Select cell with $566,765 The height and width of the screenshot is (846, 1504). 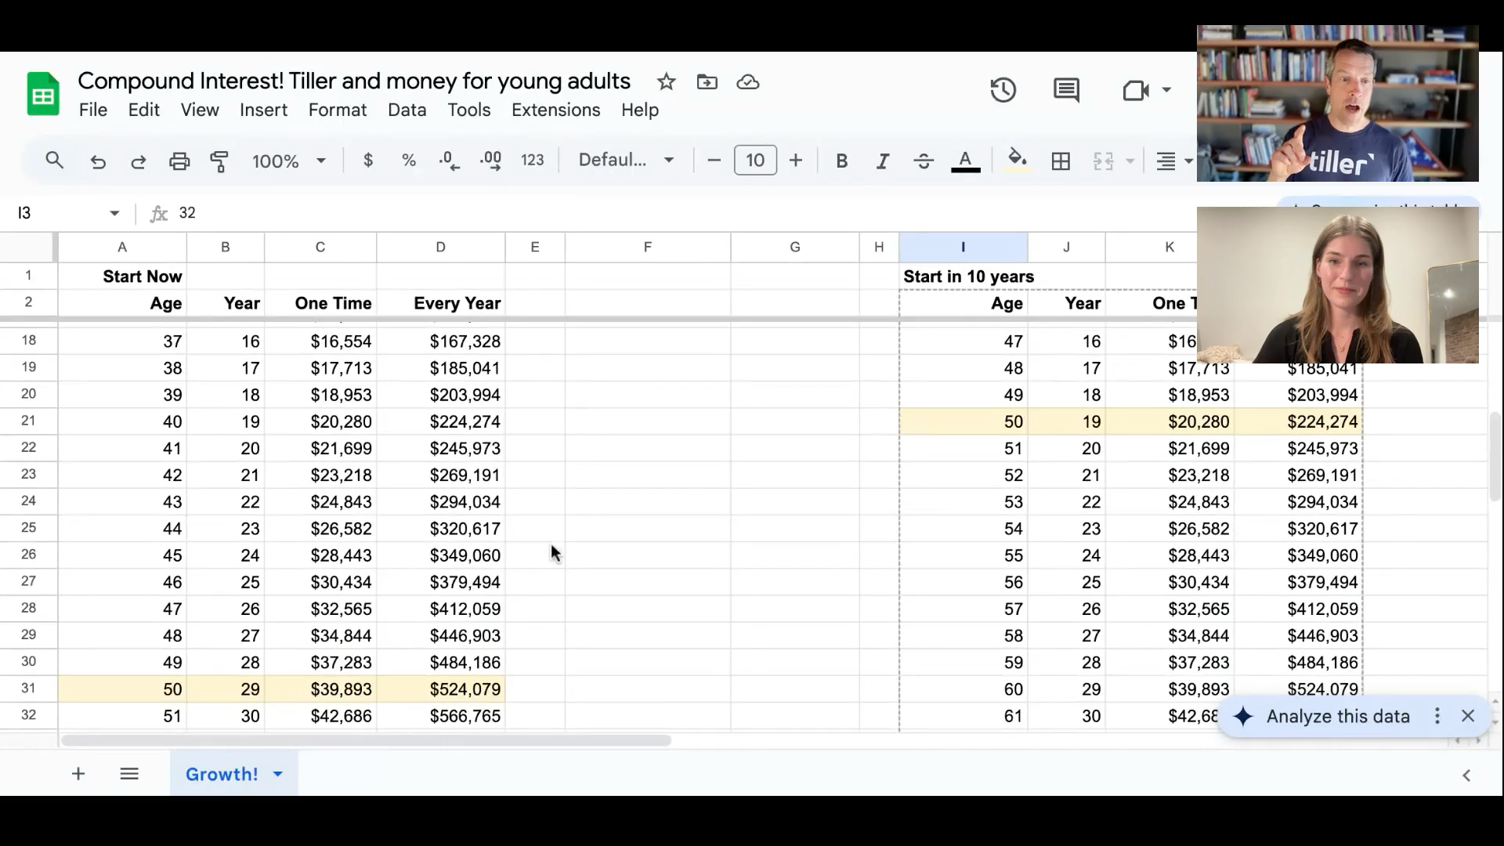[x=440, y=716]
